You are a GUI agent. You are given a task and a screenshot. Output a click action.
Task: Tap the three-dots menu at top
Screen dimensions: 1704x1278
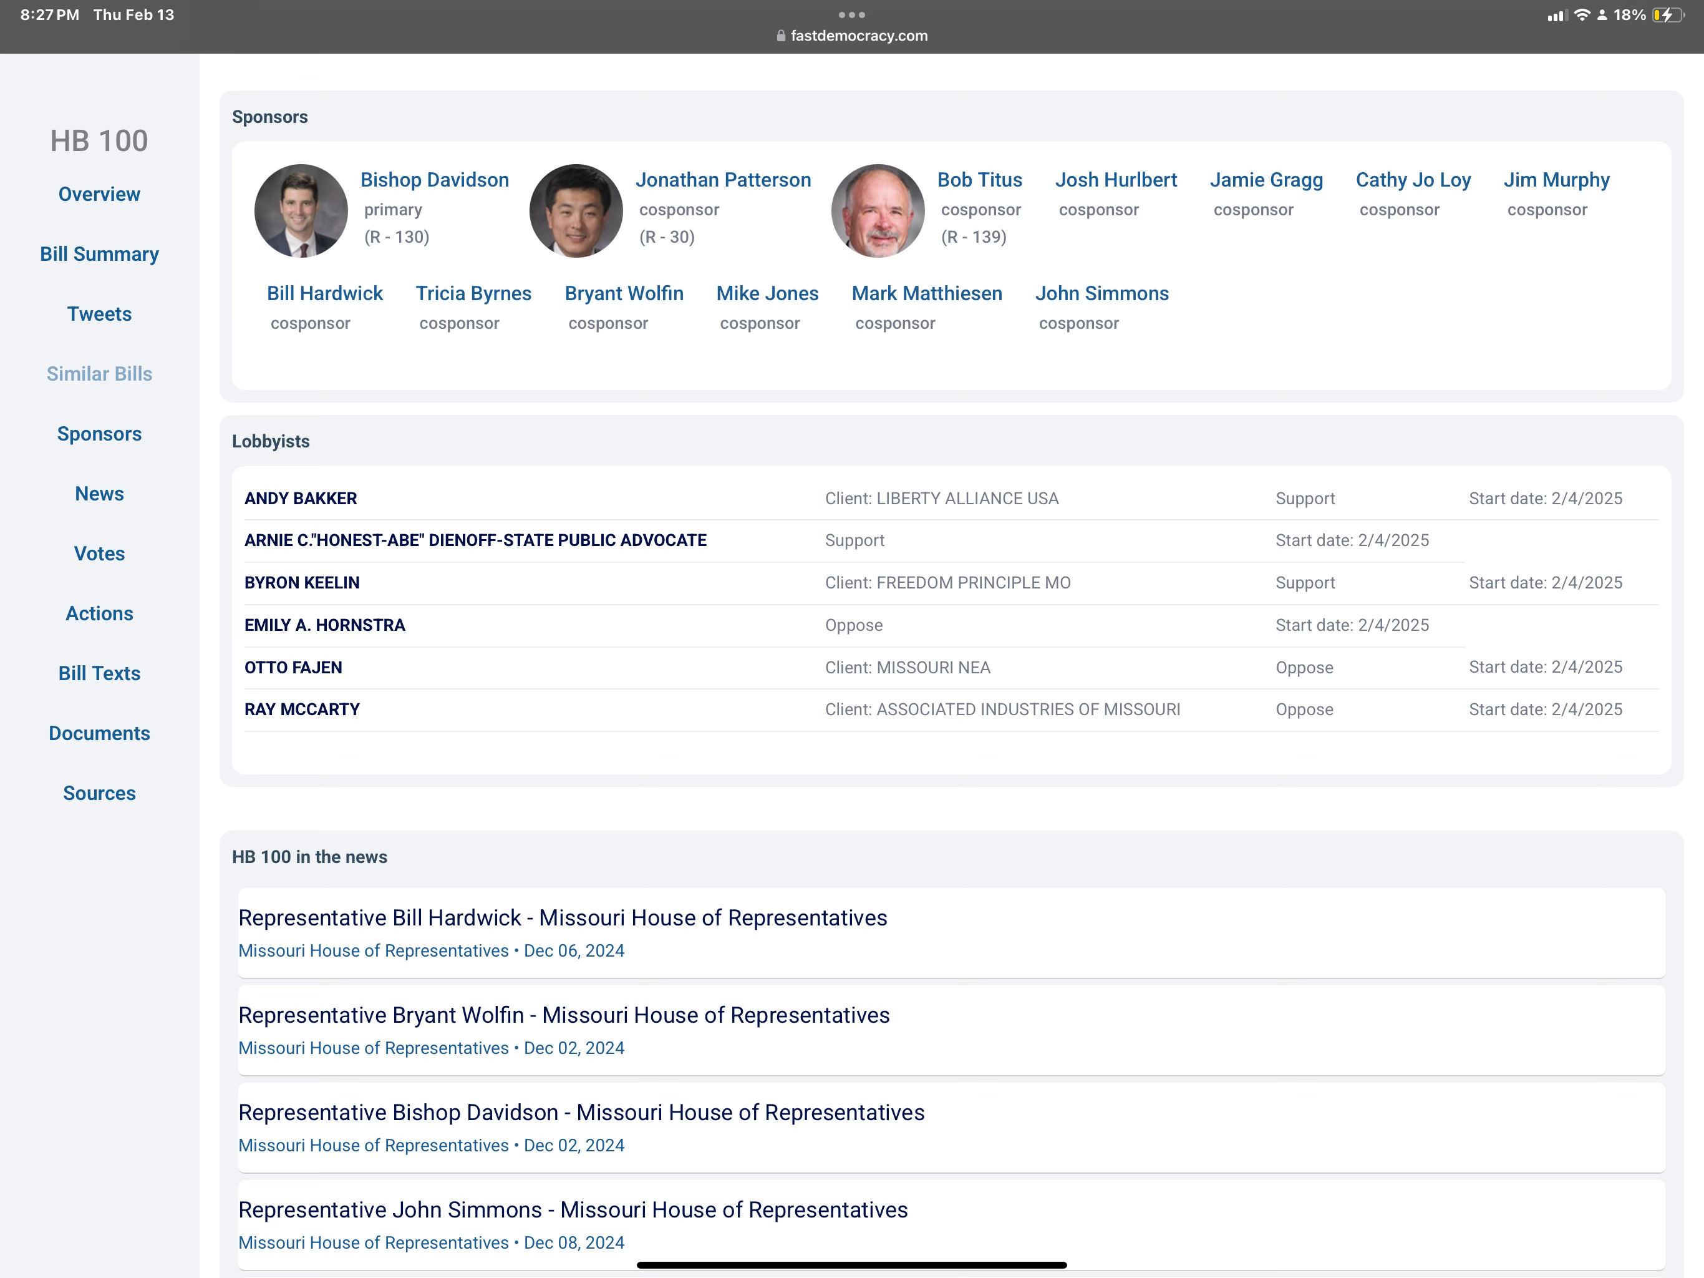pos(851,14)
